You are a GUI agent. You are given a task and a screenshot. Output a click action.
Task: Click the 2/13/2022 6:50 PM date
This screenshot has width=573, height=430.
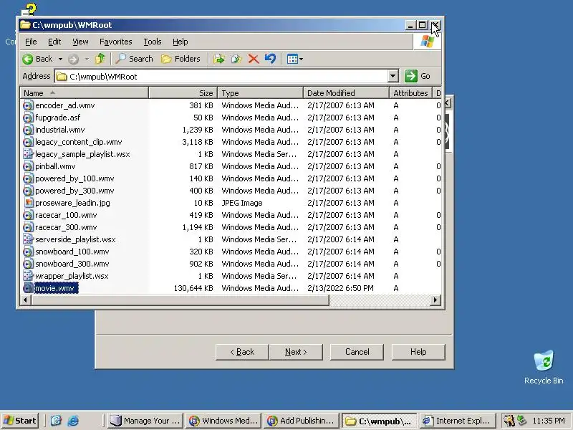(340, 288)
